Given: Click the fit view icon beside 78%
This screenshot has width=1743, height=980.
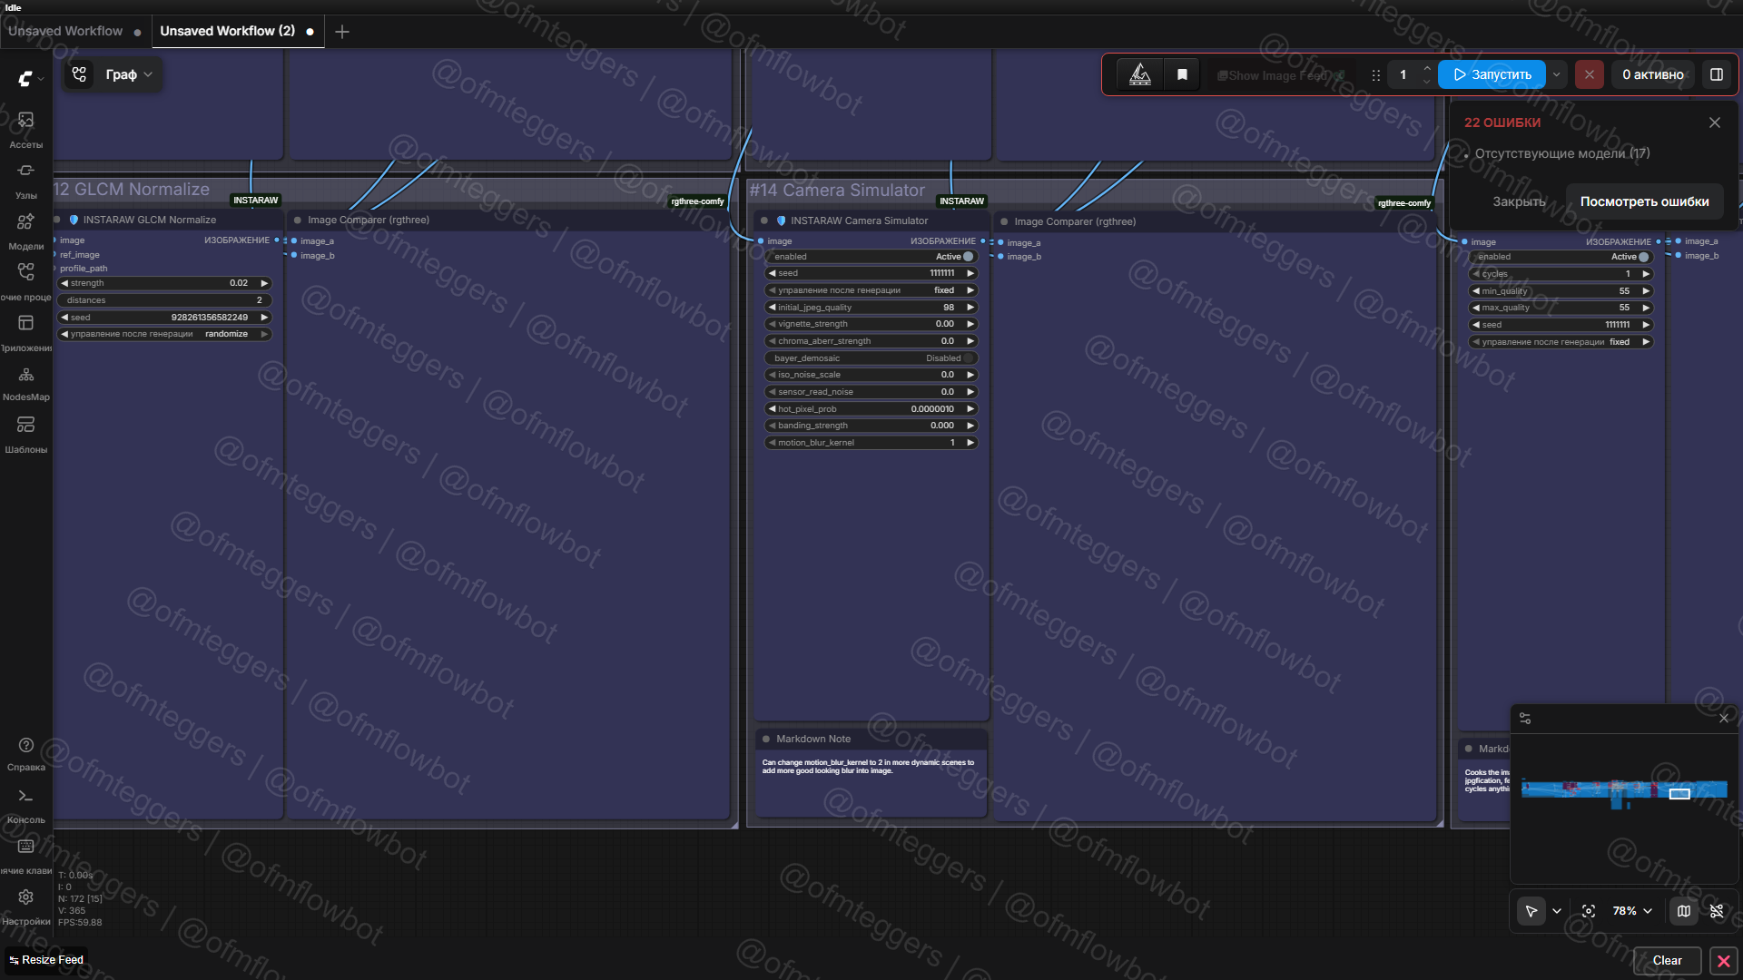Looking at the screenshot, I should tap(1588, 911).
